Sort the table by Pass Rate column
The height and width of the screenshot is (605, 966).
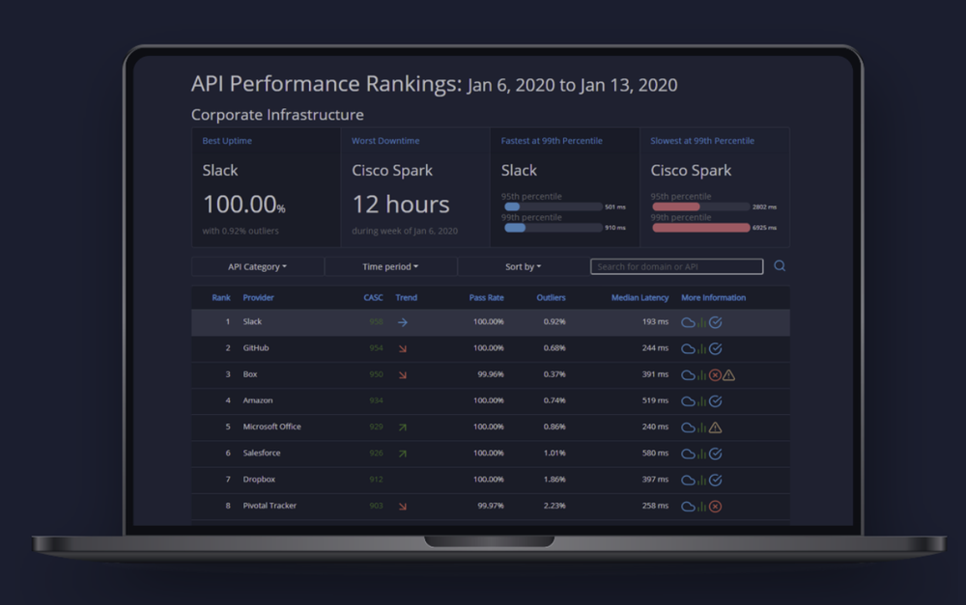487,297
